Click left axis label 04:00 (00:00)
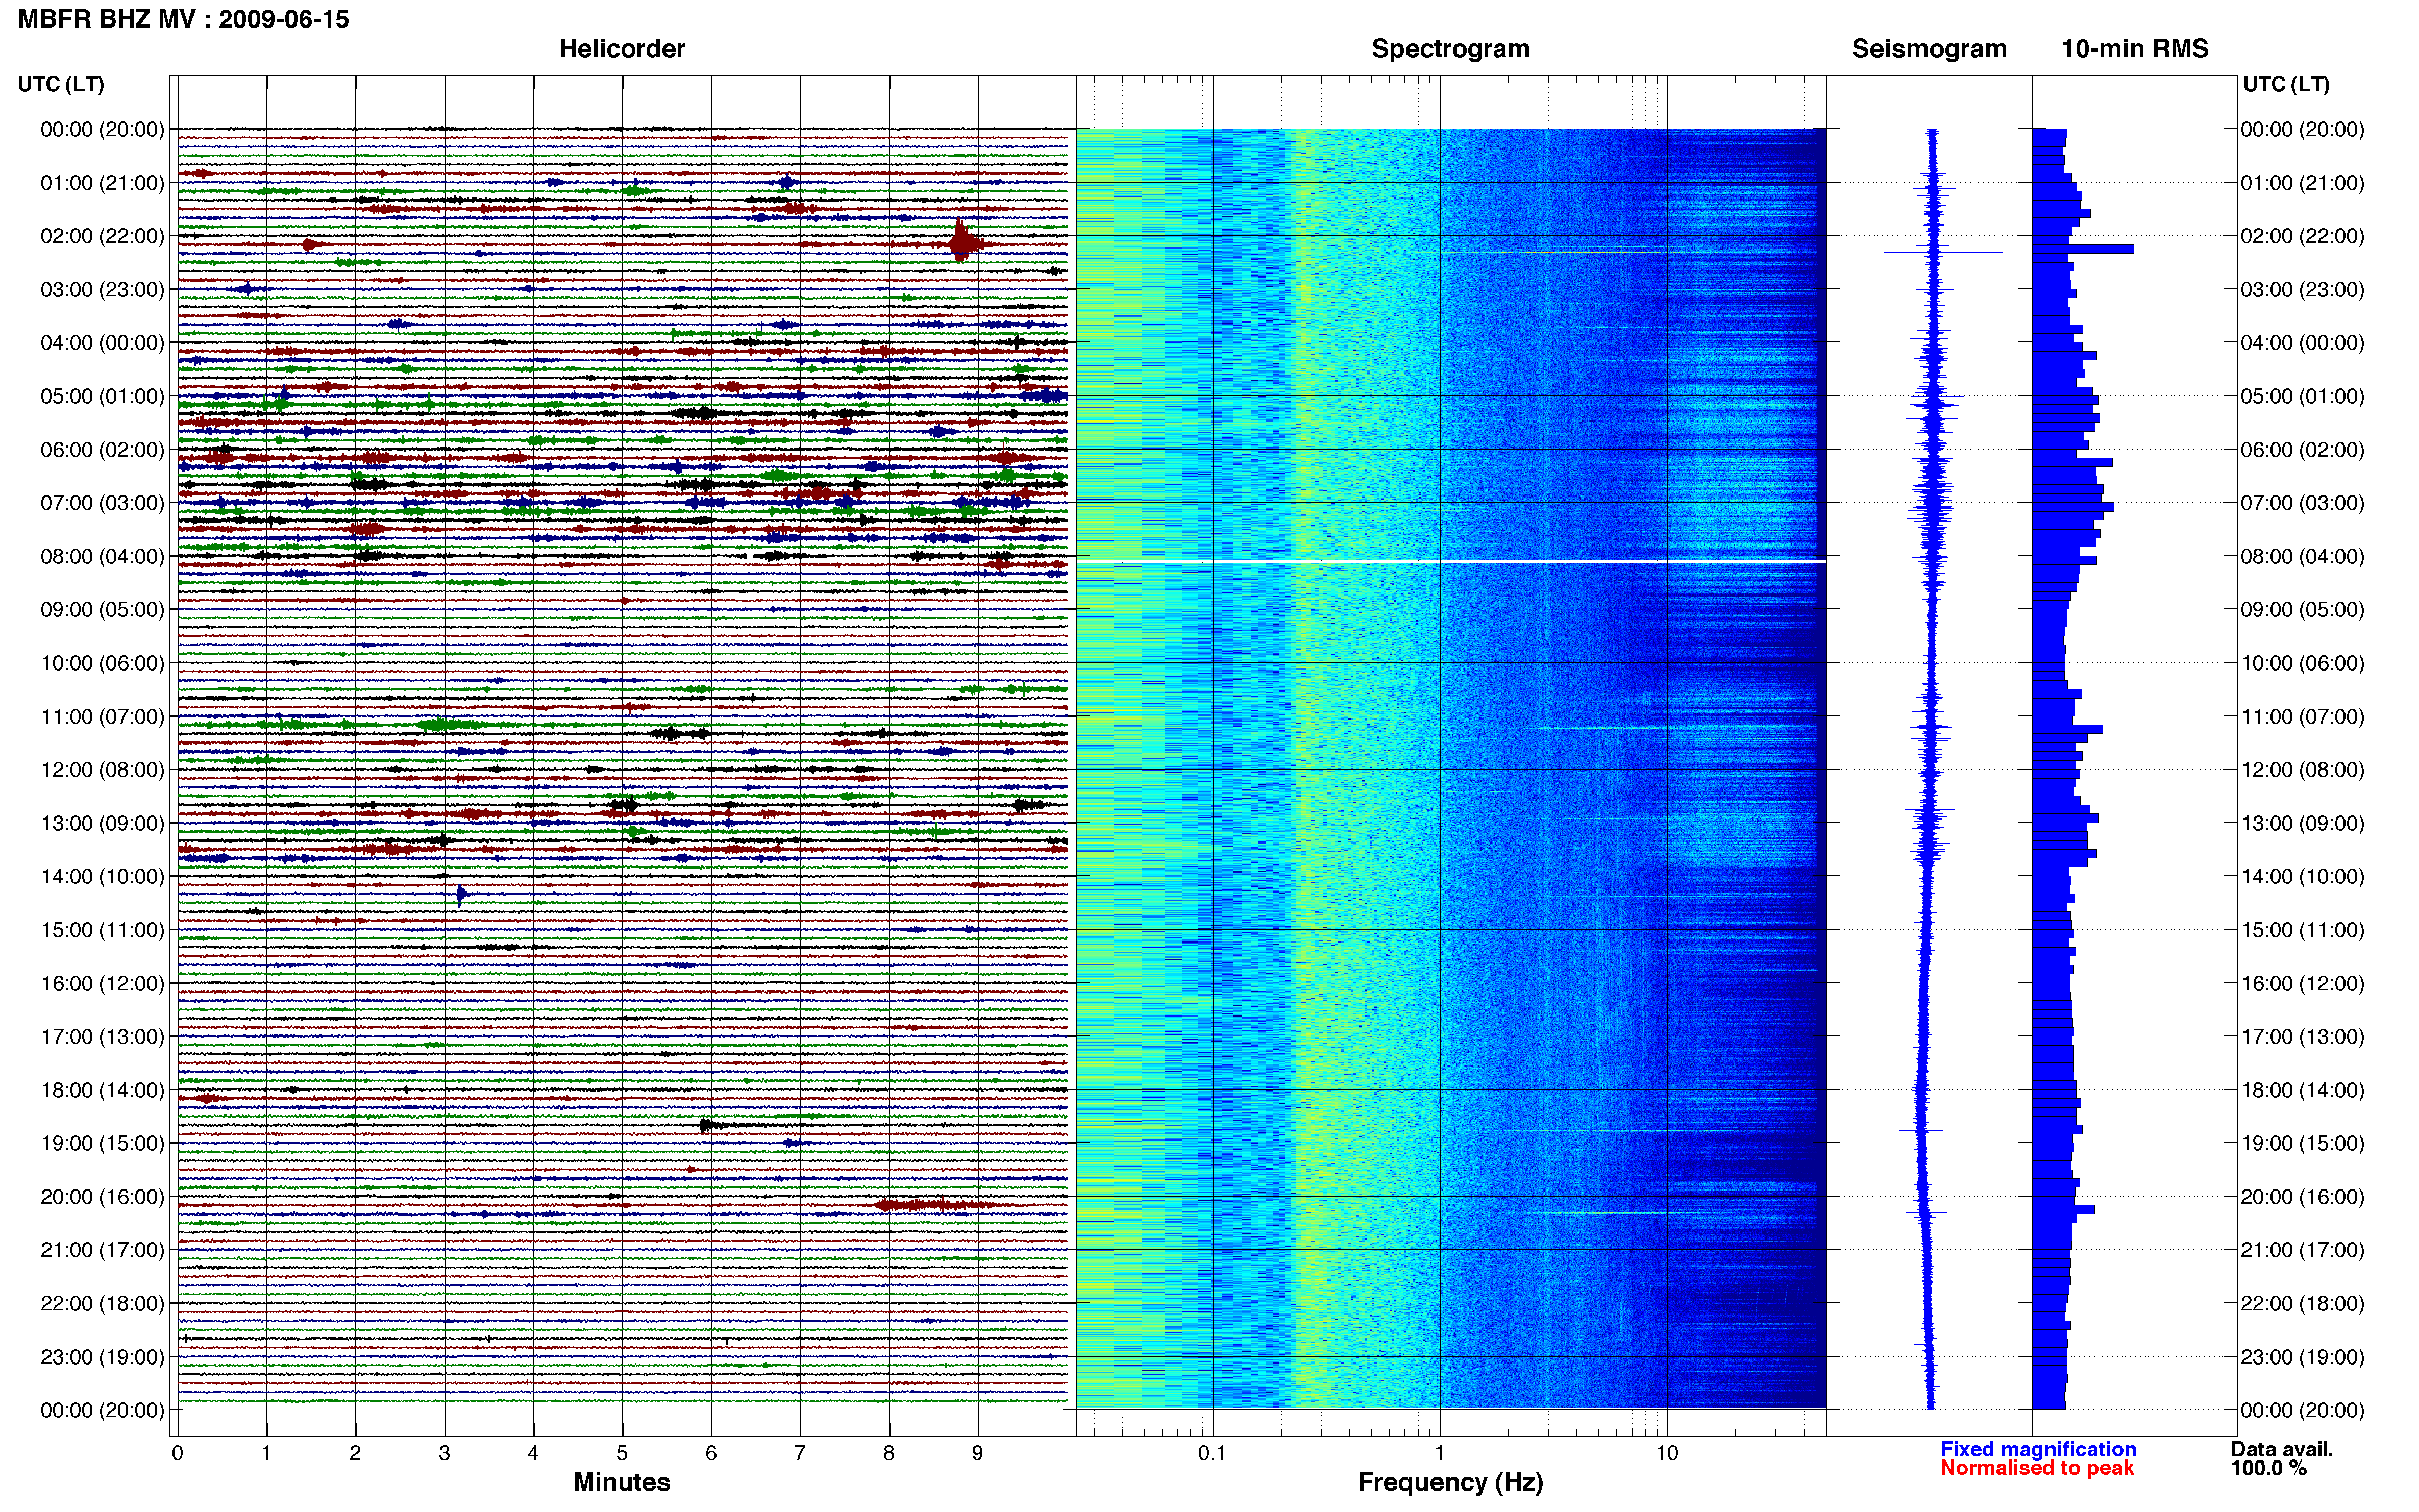 102,343
